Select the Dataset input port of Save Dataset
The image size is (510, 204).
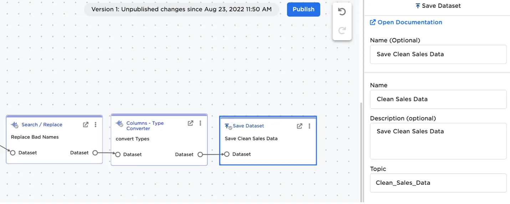point(226,154)
